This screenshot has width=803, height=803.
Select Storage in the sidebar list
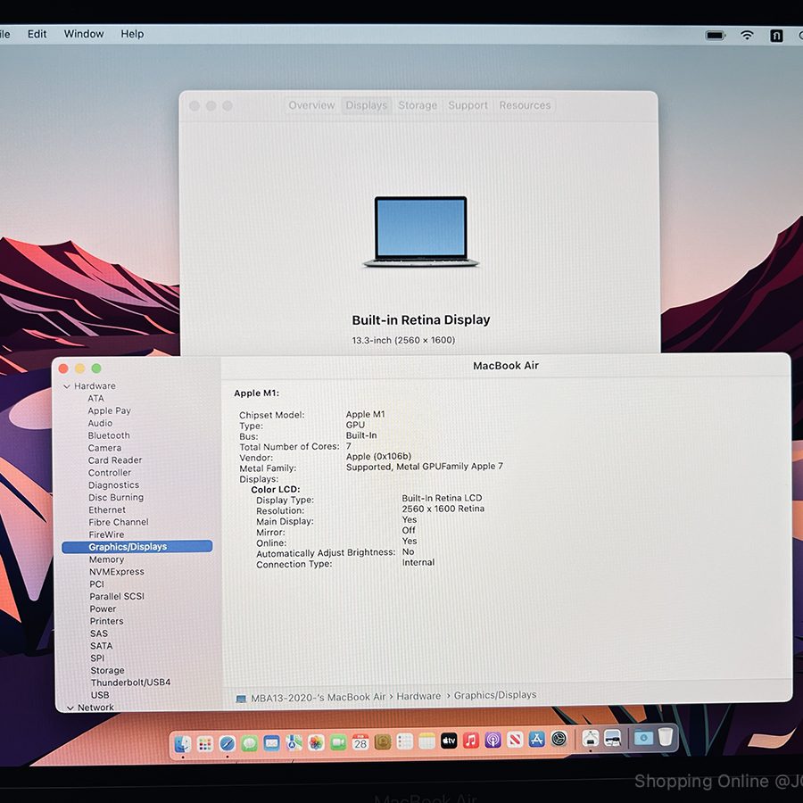(108, 670)
